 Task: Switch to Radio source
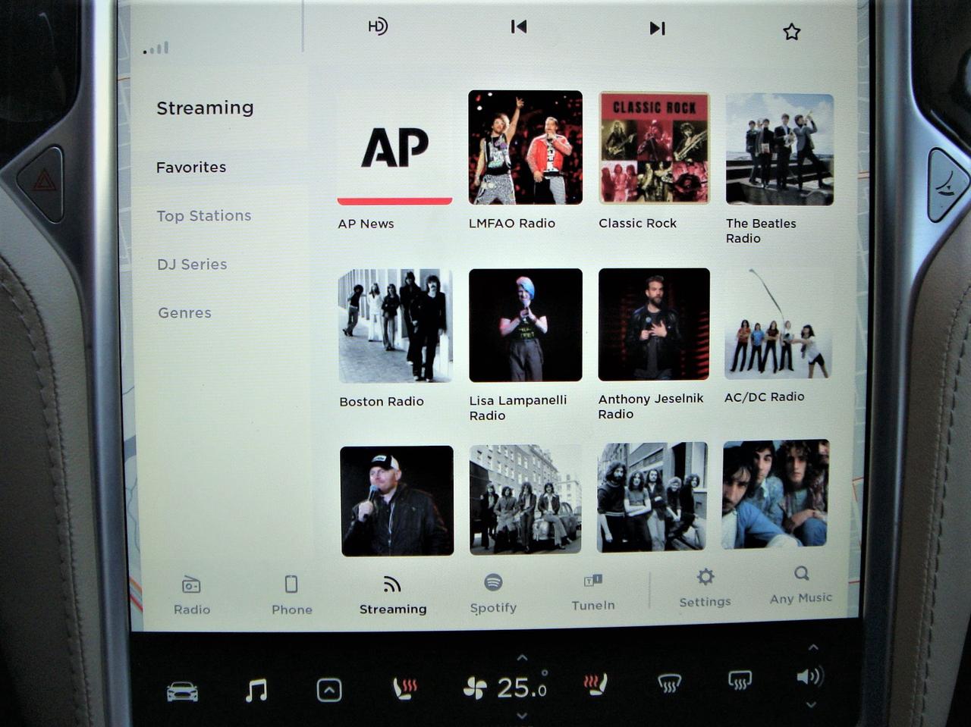pyautogui.click(x=191, y=595)
